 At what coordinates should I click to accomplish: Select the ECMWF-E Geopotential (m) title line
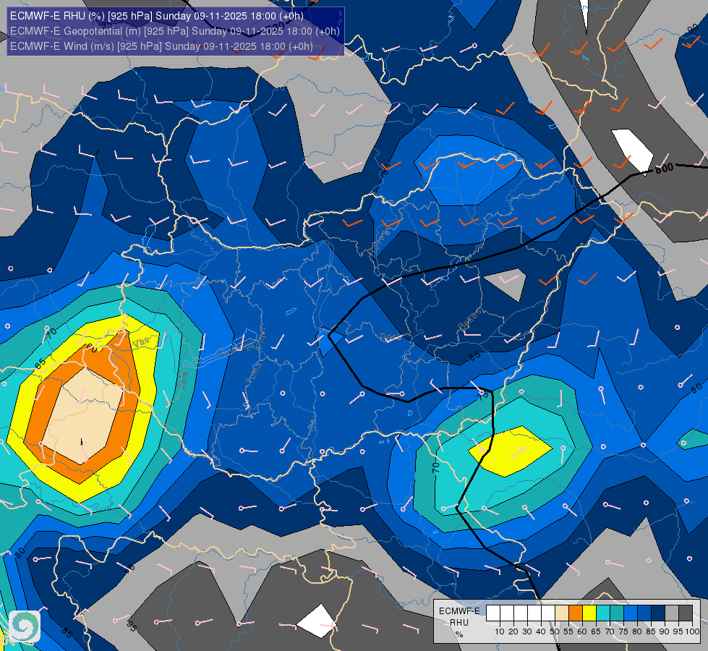[175, 31]
